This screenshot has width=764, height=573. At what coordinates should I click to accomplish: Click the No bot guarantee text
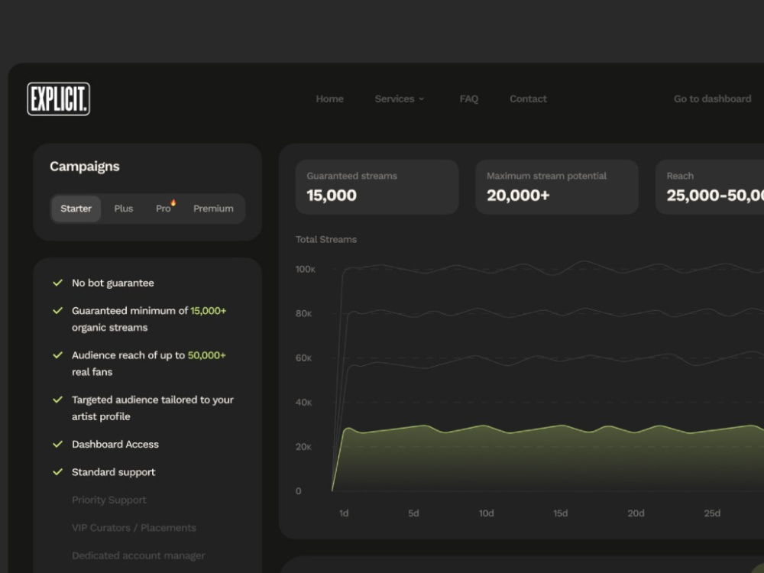click(113, 283)
